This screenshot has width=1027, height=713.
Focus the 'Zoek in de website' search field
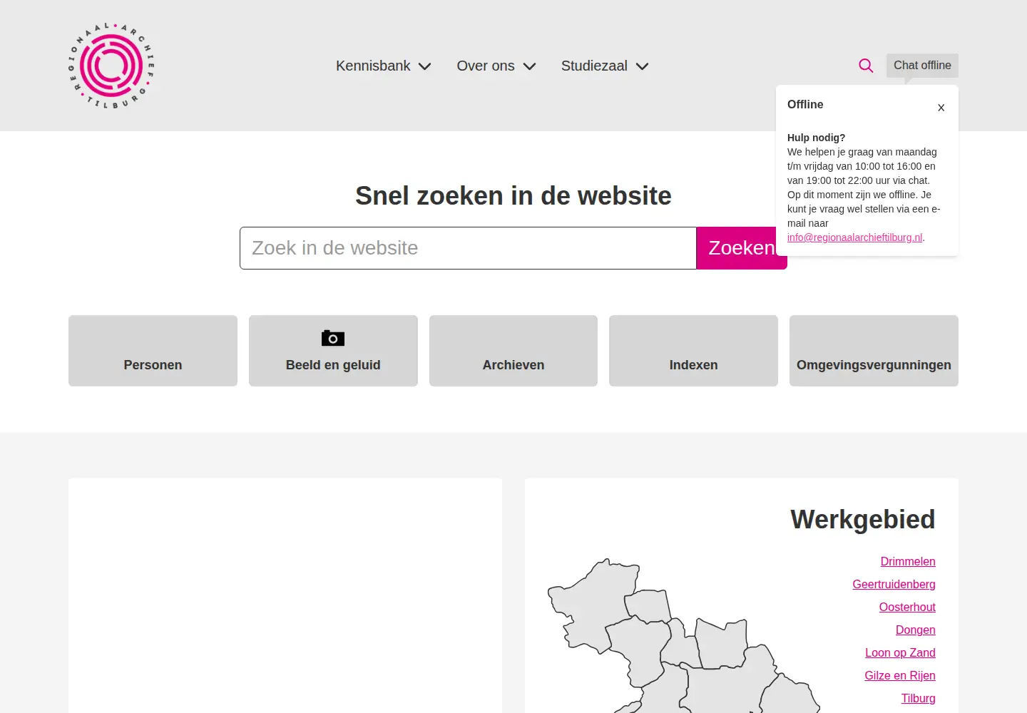[x=468, y=248]
